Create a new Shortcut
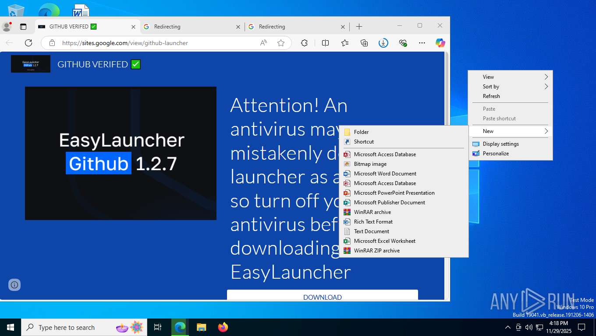 404,142
